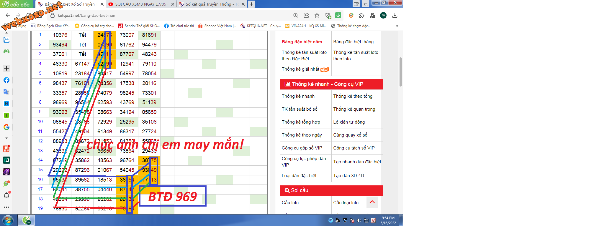Select table cell 67147 in row 4
The height and width of the screenshot is (226, 612).
tap(82, 64)
